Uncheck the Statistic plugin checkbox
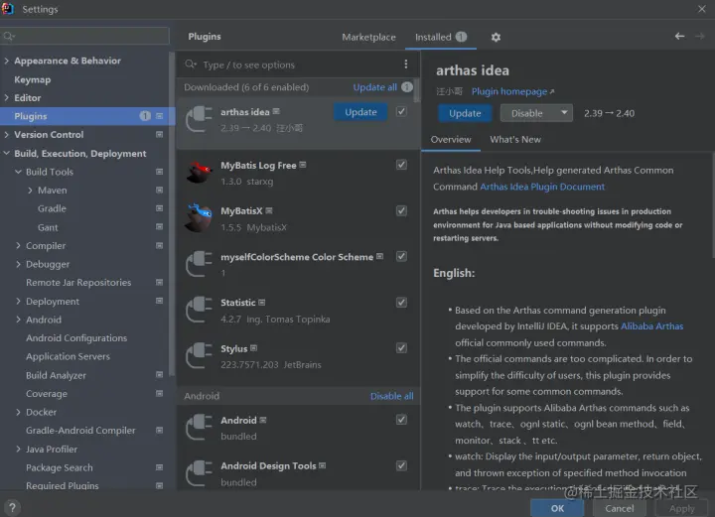 pyautogui.click(x=401, y=303)
